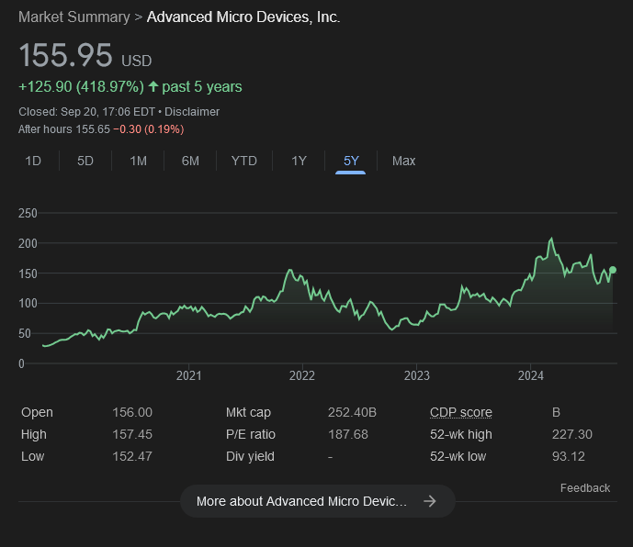Switch to the 6M chart range
The height and width of the screenshot is (547, 633).
pyautogui.click(x=190, y=161)
